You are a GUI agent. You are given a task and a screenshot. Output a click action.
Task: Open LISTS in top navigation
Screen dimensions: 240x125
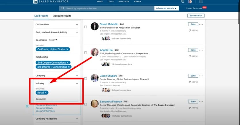pos(111,1)
